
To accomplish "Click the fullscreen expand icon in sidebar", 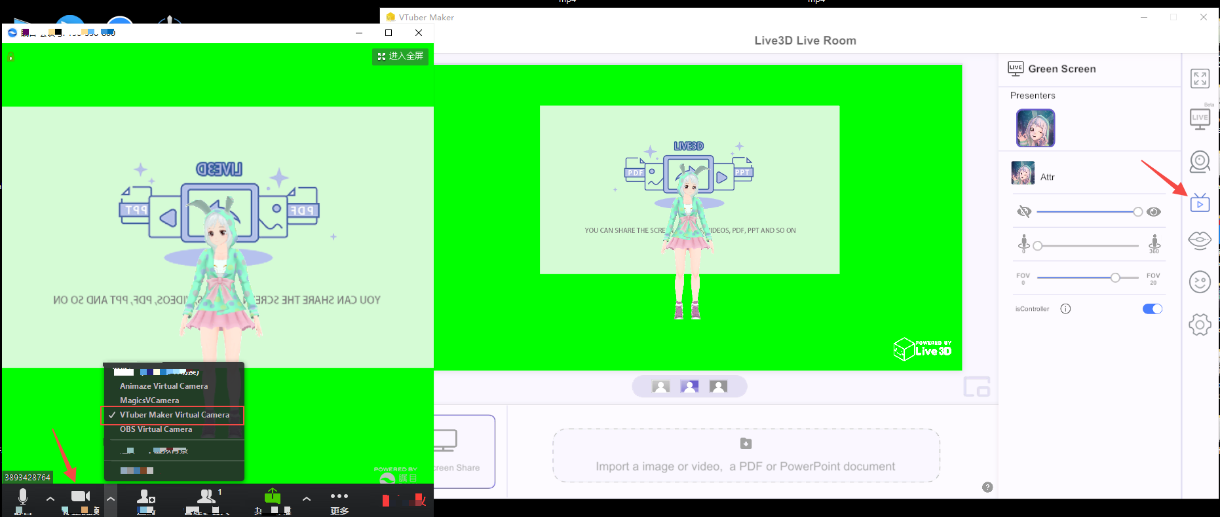I will [1200, 79].
